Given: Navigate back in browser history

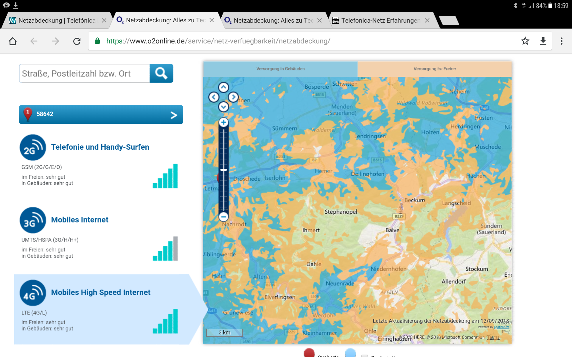Looking at the screenshot, I should point(34,41).
